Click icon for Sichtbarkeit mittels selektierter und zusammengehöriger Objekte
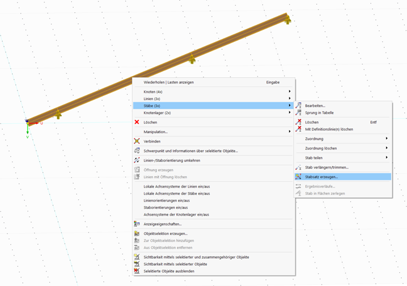This screenshot has height=286, width=407. tap(137, 257)
